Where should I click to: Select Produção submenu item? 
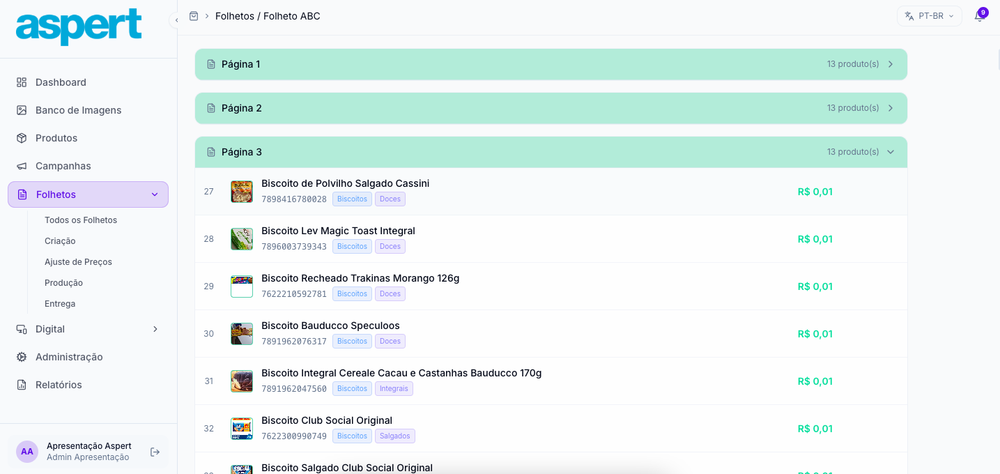[63, 283]
